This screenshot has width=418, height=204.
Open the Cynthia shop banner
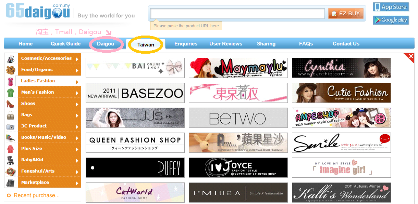click(x=341, y=68)
